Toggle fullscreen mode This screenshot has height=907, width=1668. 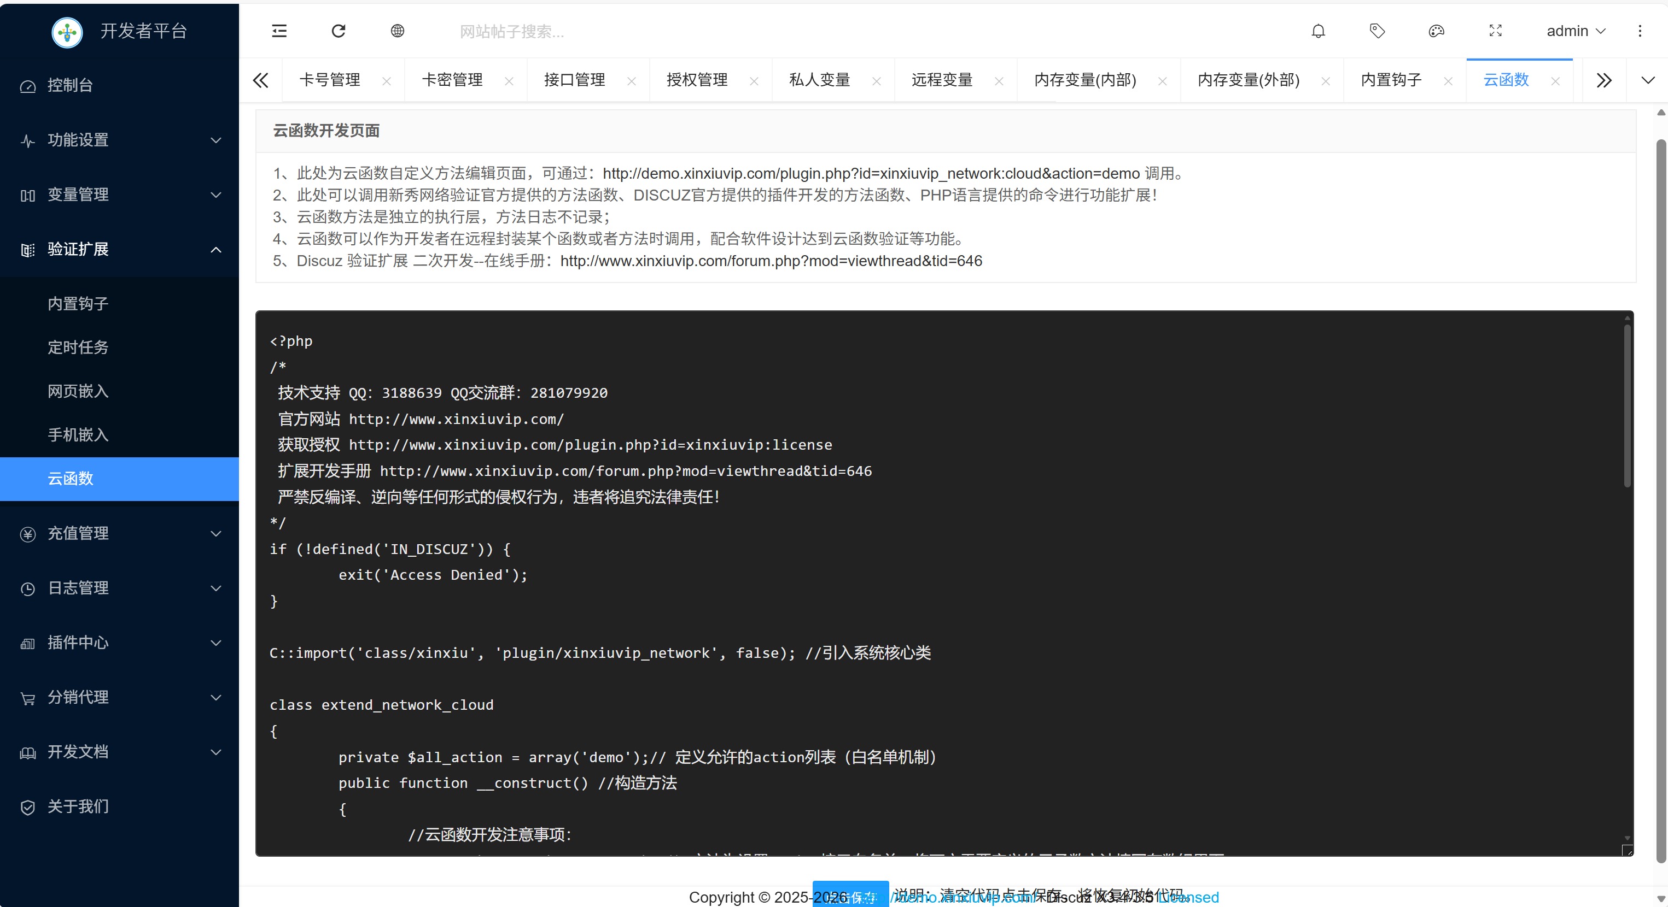point(1495,31)
